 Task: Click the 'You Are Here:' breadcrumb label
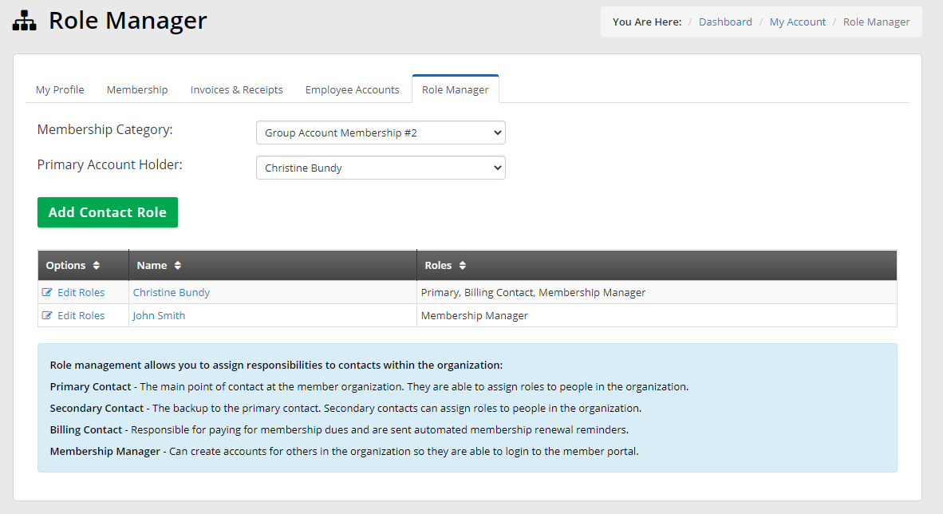point(647,22)
